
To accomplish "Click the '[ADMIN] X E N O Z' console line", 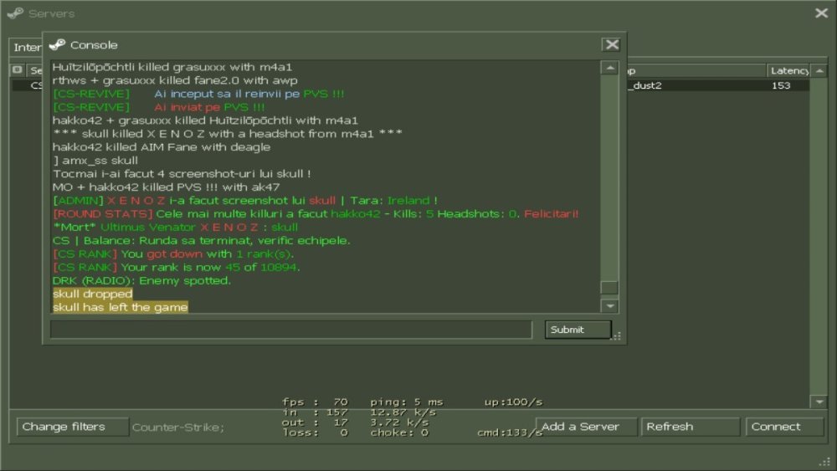I will tap(245, 201).
